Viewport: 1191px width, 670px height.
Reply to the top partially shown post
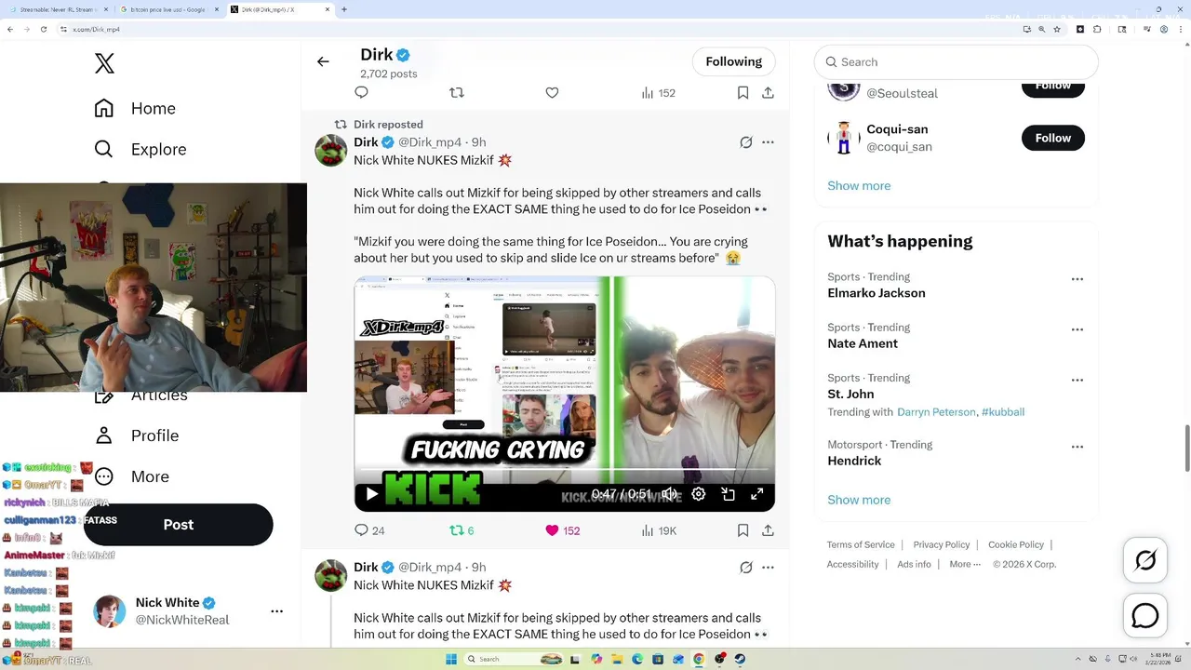click(362, 92)
